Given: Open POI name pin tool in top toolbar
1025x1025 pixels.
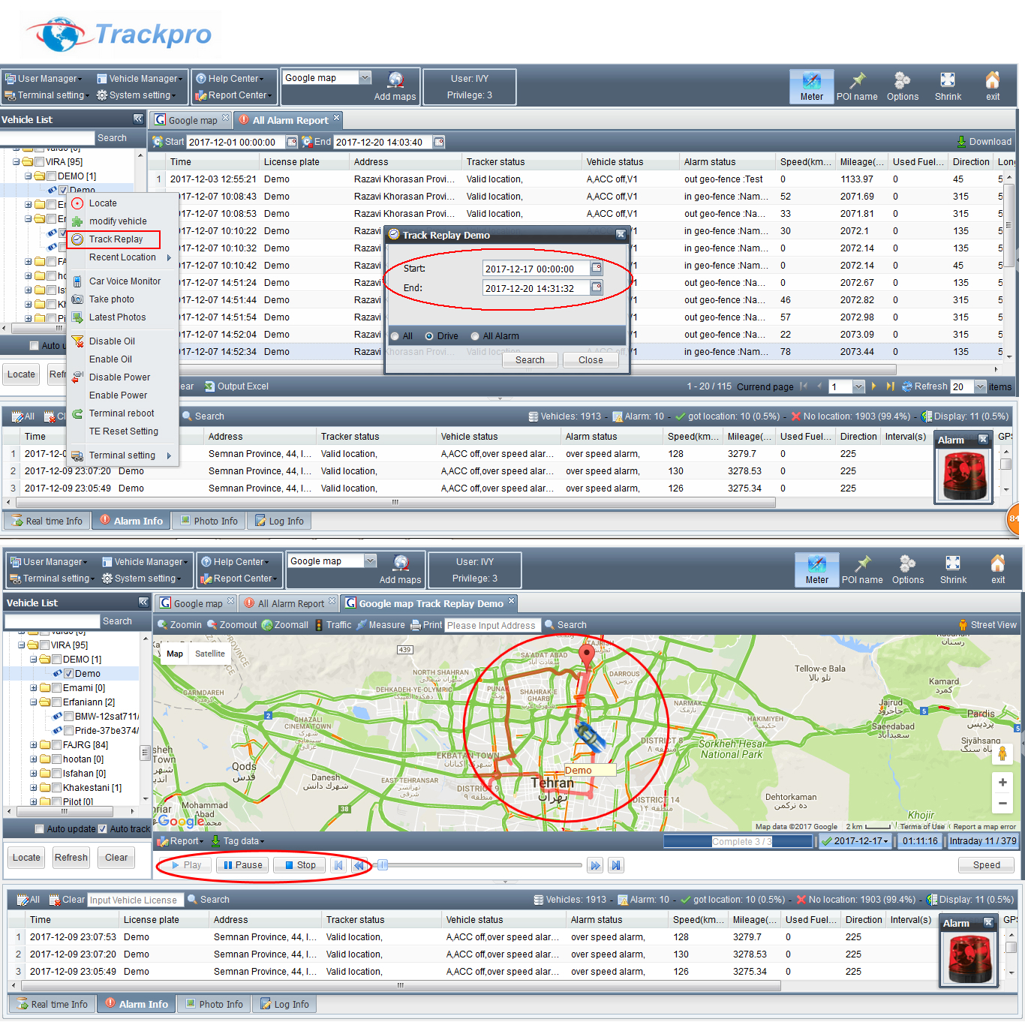Looking at the screenshot, I should click(x=857, y=81).
